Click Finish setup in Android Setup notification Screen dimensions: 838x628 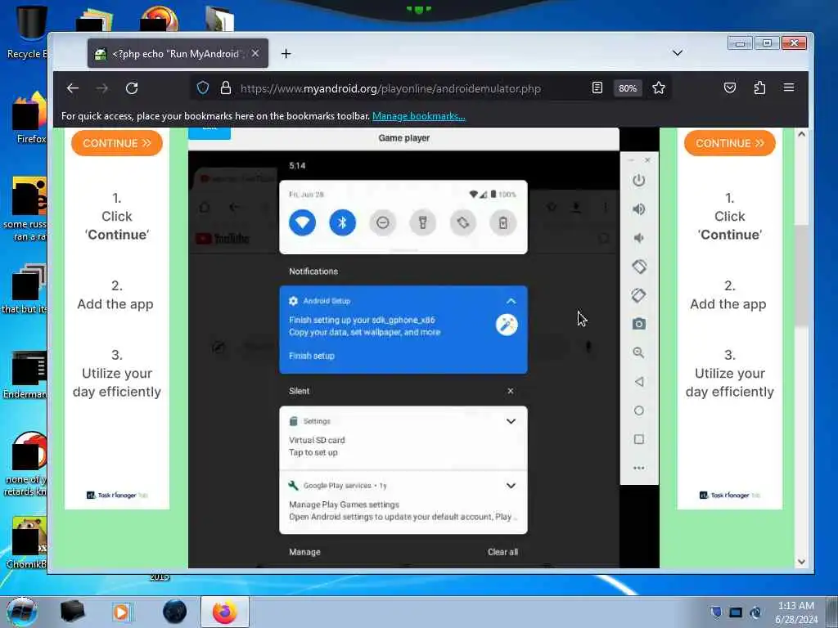tap(312, 357)
